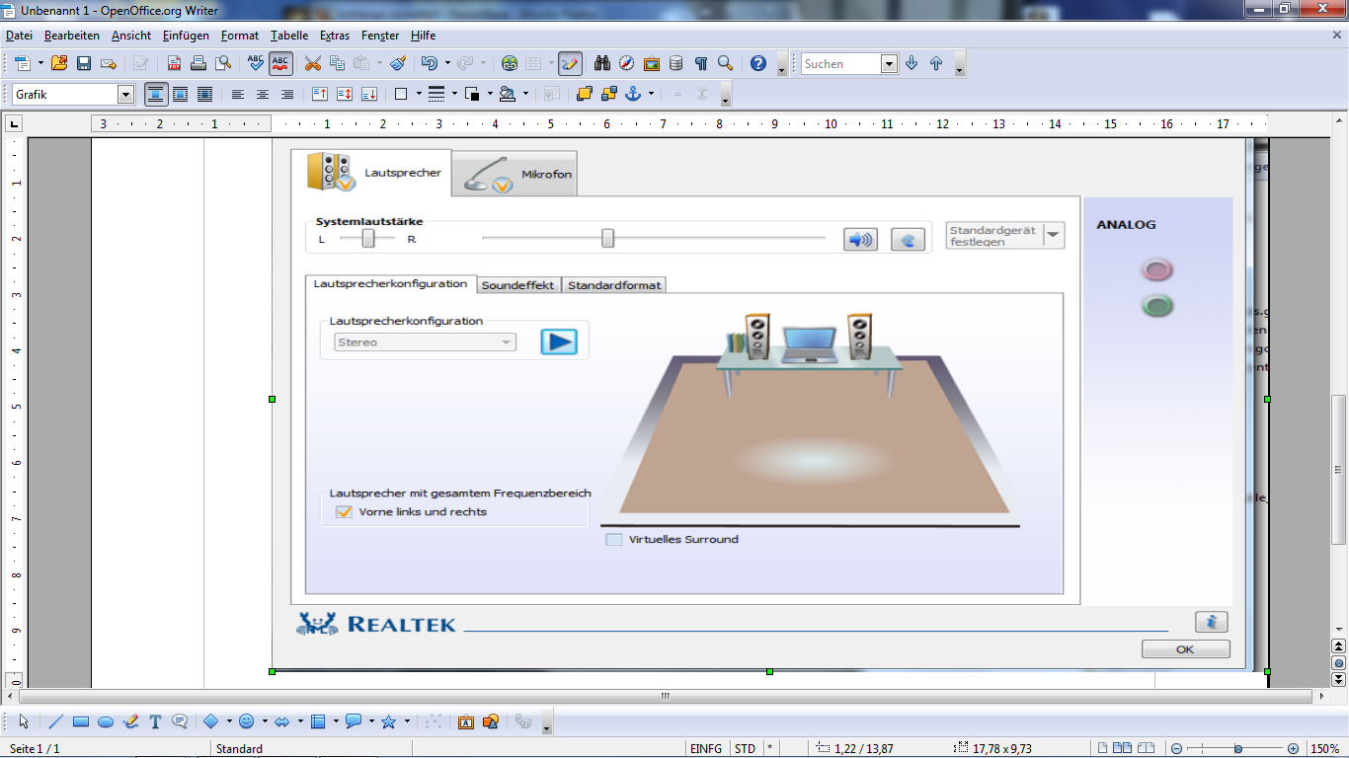Select the Standardformat tab

pos(613,285)
